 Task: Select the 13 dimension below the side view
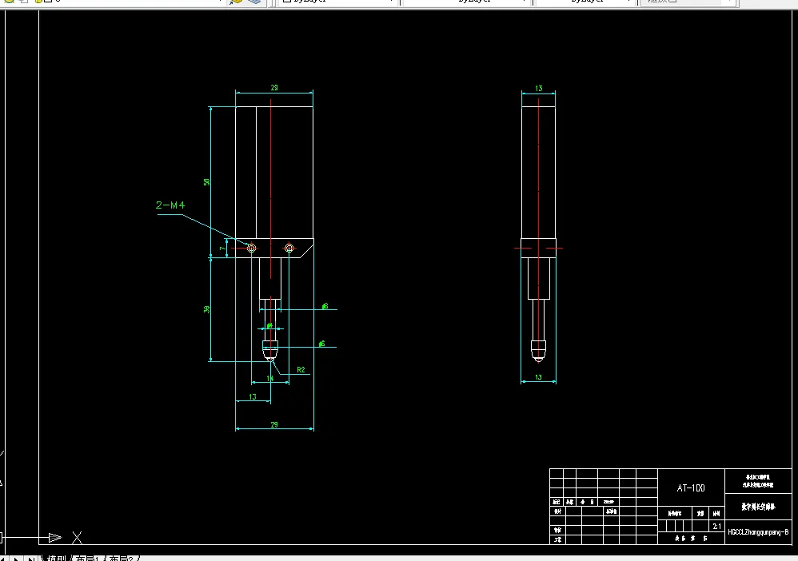click(538, 377)
